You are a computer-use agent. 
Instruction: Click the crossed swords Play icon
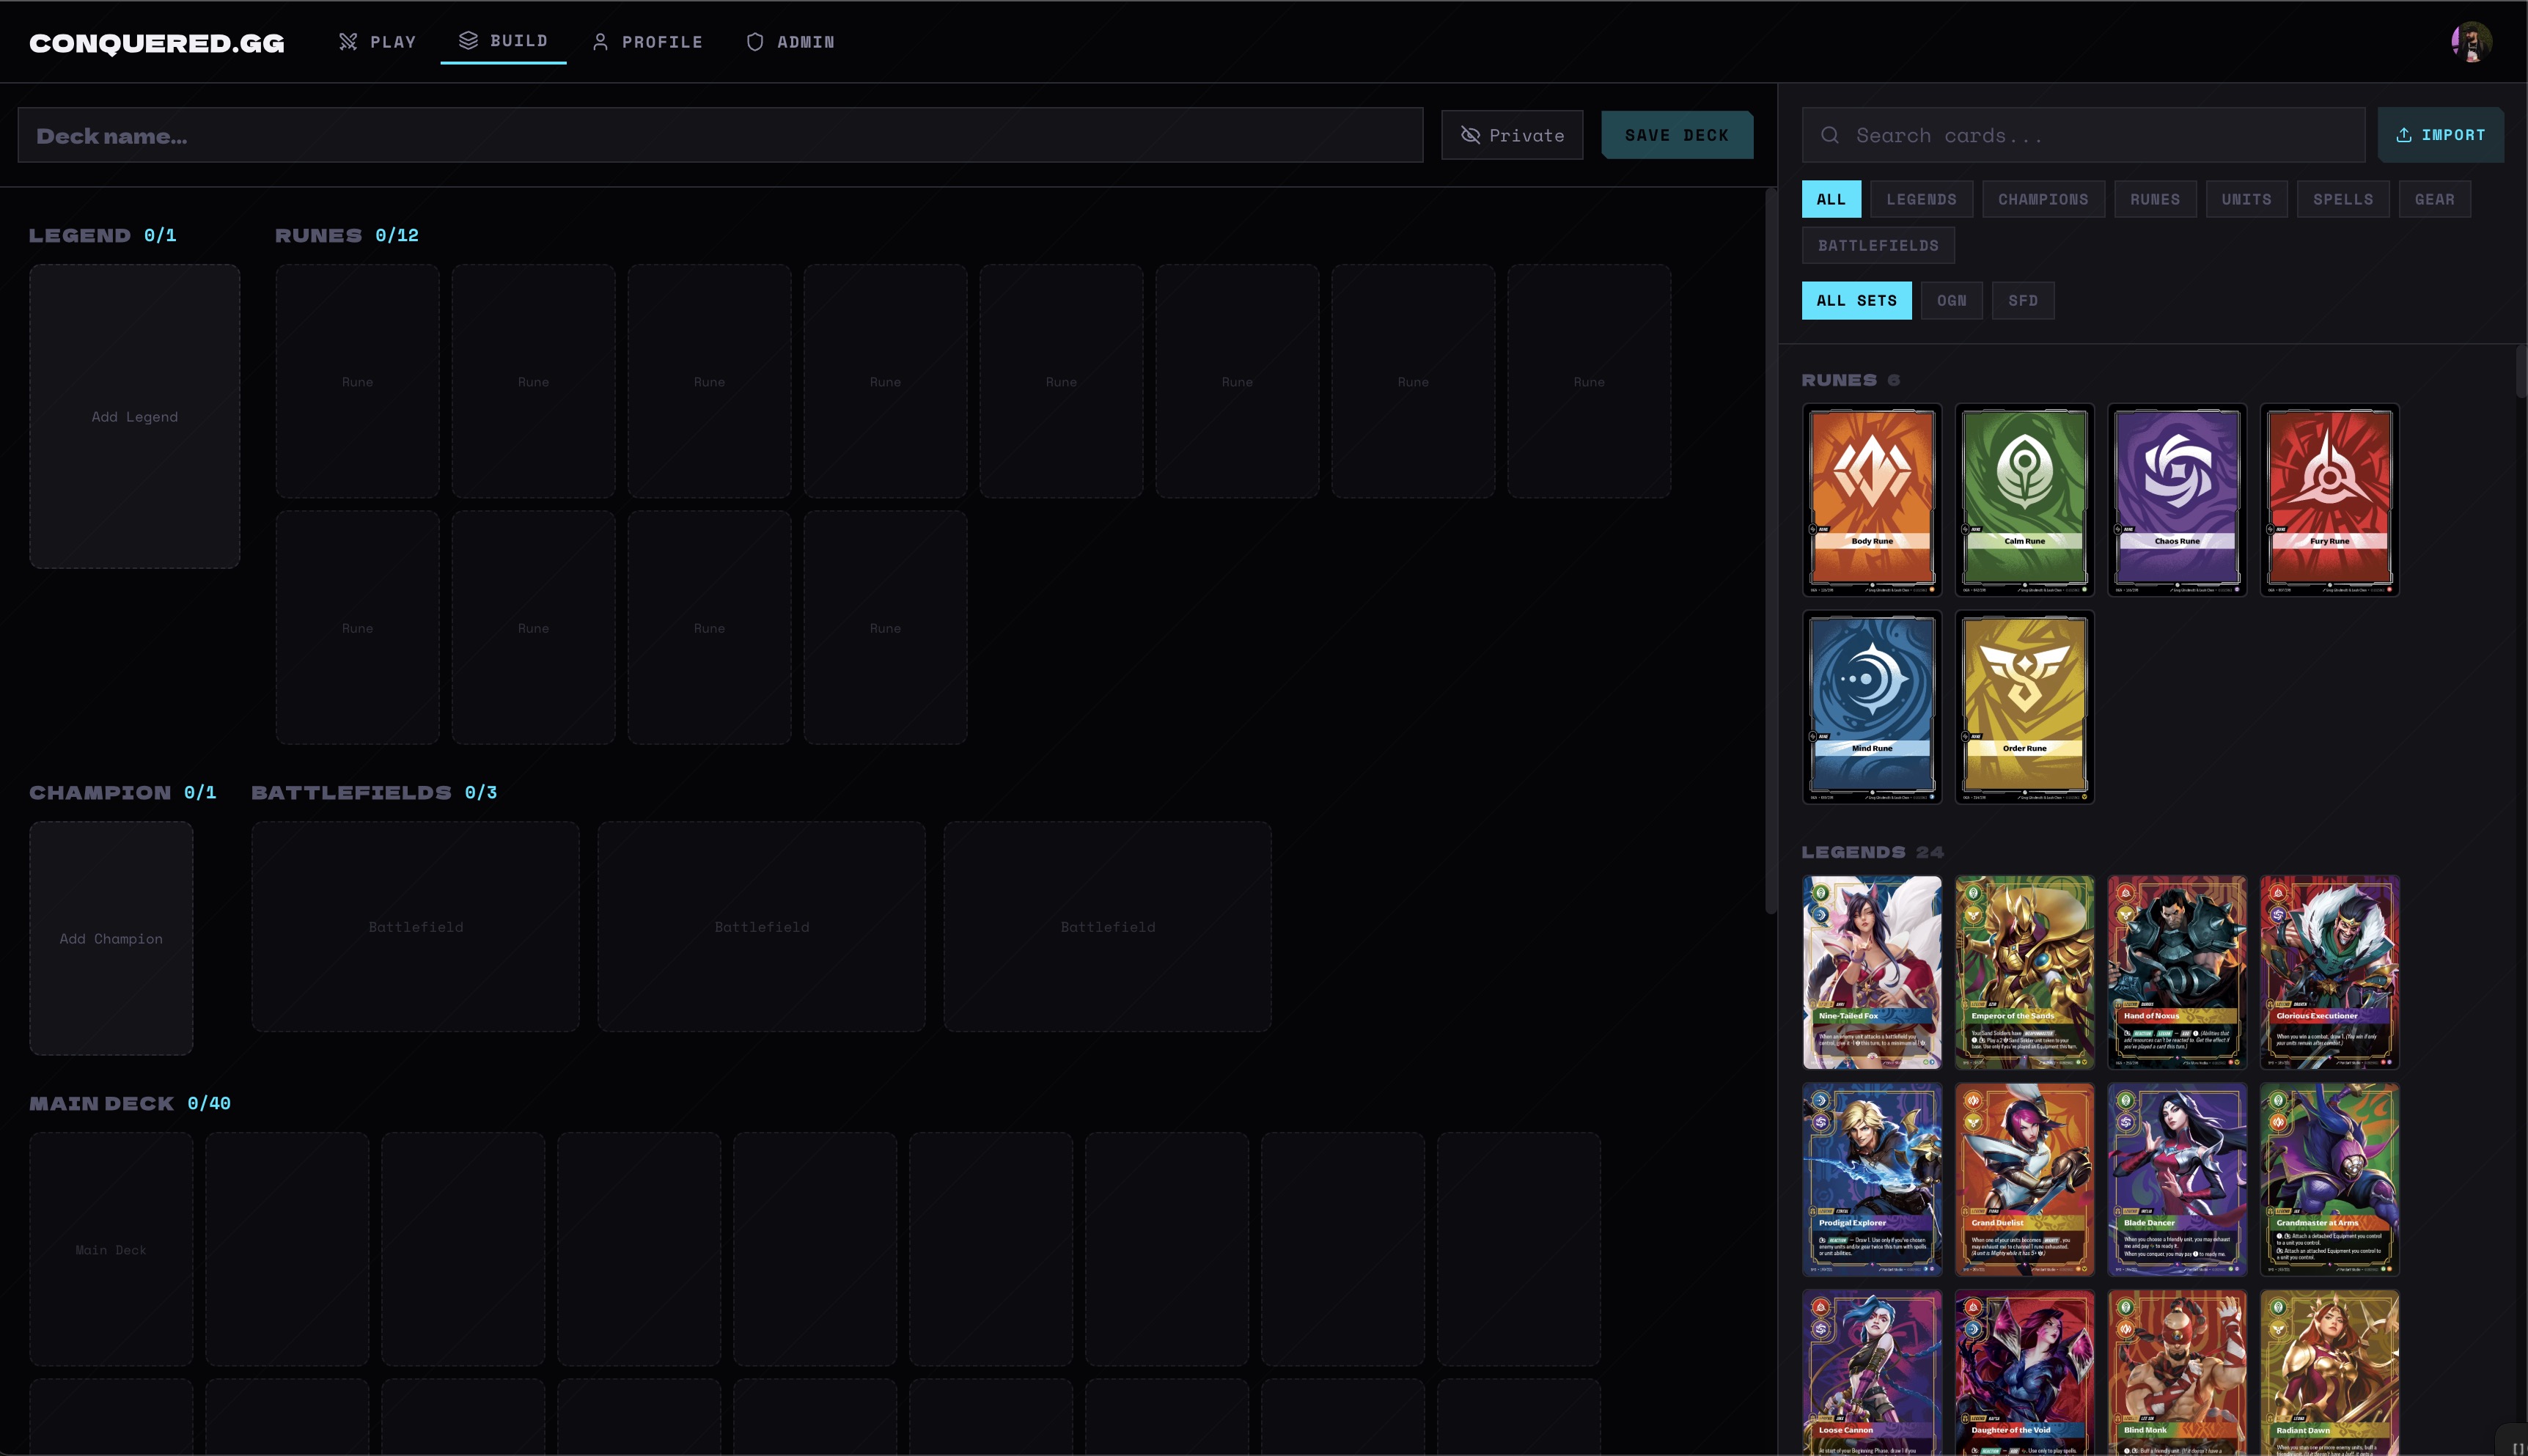[x=347, y=42]
